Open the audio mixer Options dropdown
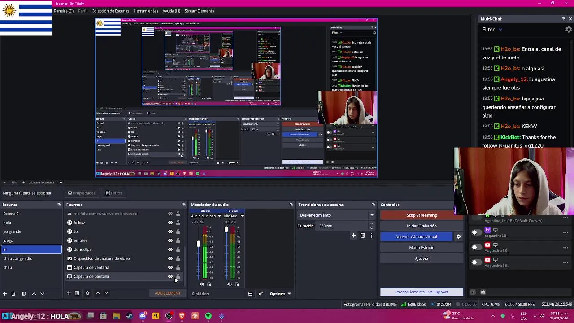574x323 pixels. click(x=280, y=294)
